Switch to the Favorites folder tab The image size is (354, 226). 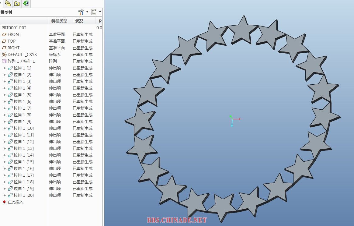point(17,3)
